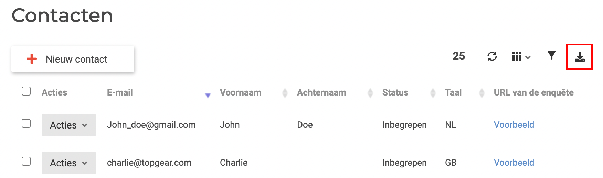Image resolution: width=603 pixels, height=178 pixels.
Task: Click the 25 page size number
Action: point(458,56)
